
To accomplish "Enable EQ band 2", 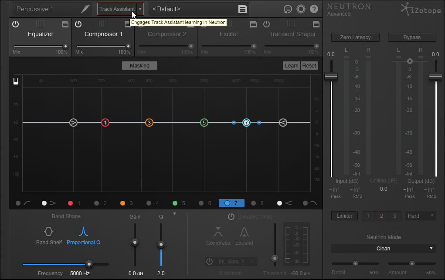I will [96, 203].
